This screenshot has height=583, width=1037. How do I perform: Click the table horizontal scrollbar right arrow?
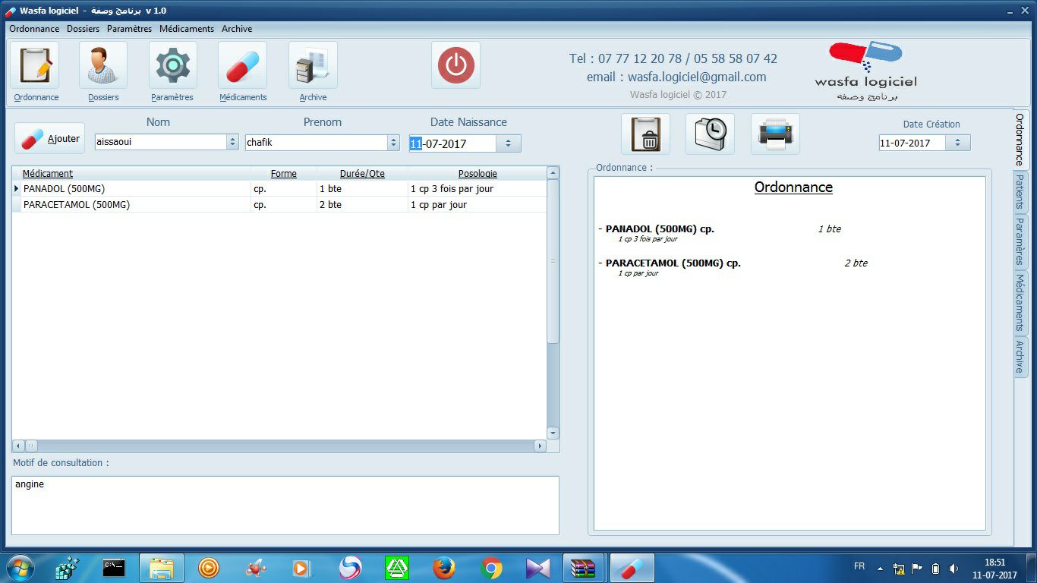[x=540, y=446]
